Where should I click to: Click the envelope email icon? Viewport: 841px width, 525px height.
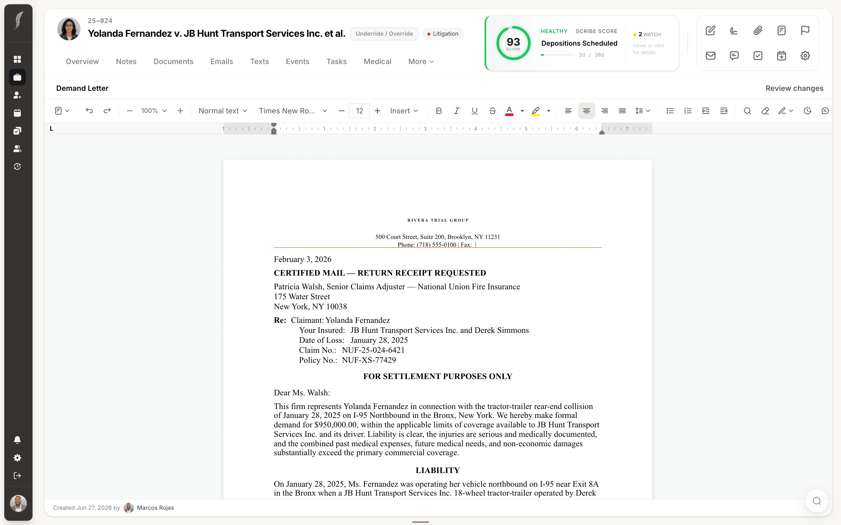(710, 56)
